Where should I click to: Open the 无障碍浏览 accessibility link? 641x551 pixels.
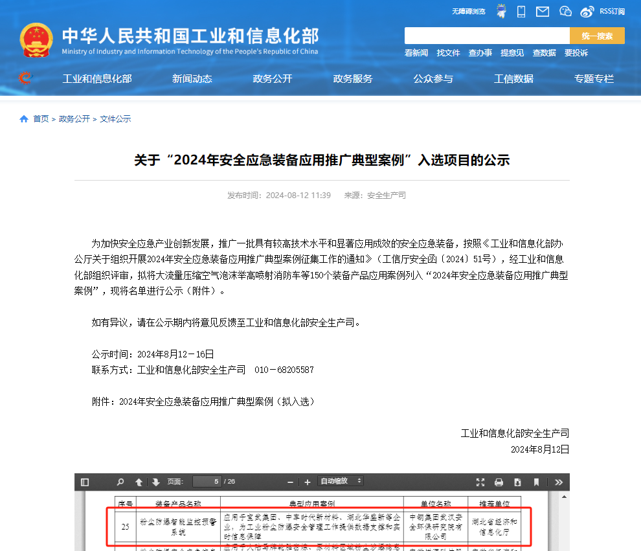coord(469,12)
